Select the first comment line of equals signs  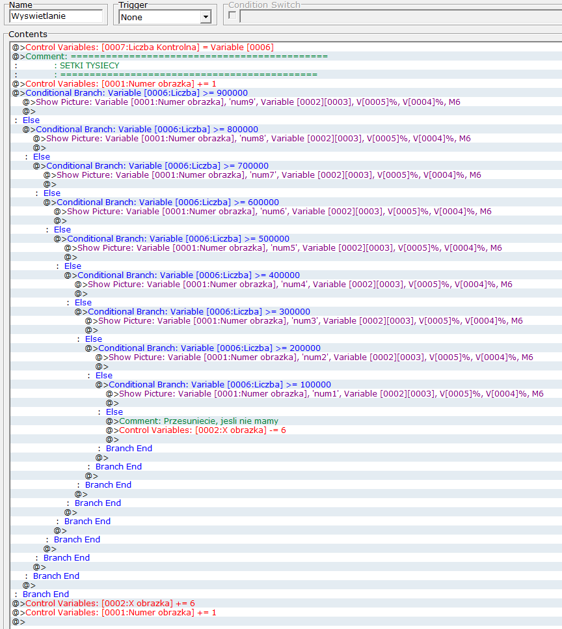[170, 57]
